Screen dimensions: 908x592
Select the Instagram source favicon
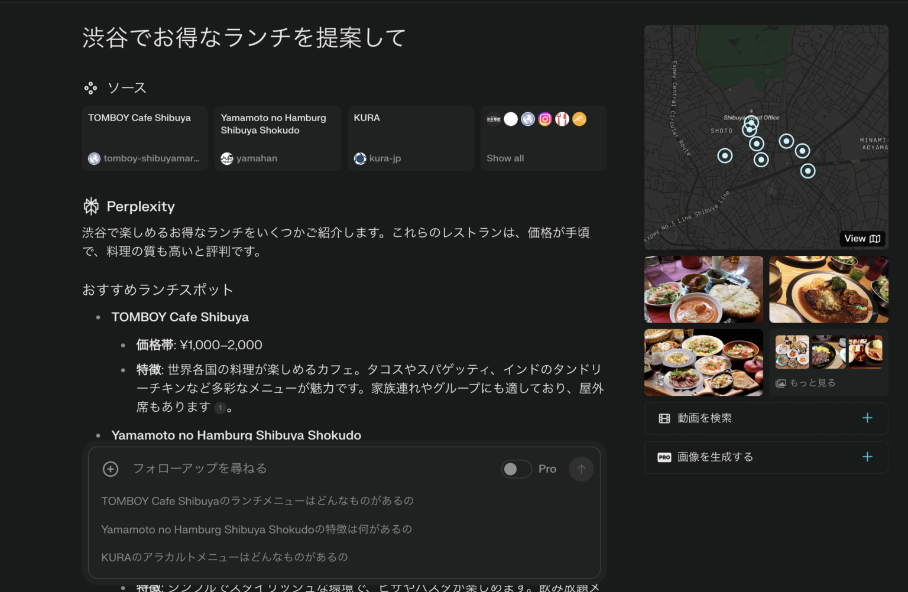(x=544, y=119)
